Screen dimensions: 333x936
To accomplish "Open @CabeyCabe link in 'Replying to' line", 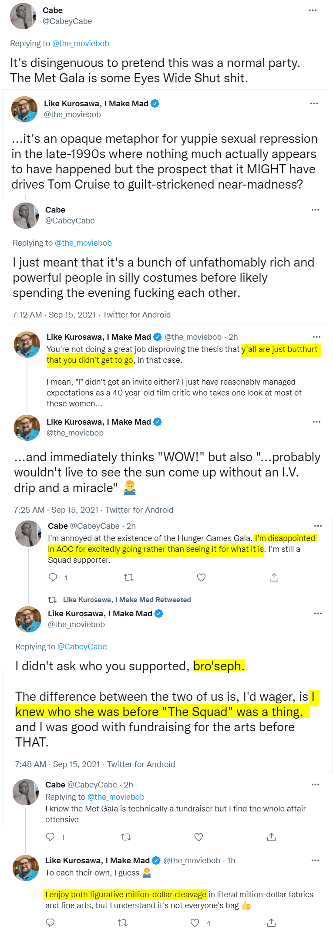I will (82, 647).
